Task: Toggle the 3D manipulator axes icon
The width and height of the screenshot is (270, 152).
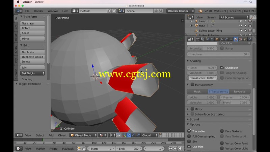Action: [x=124, y=135]
